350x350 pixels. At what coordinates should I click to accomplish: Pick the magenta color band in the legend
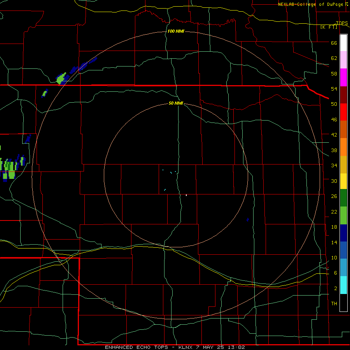343,77
